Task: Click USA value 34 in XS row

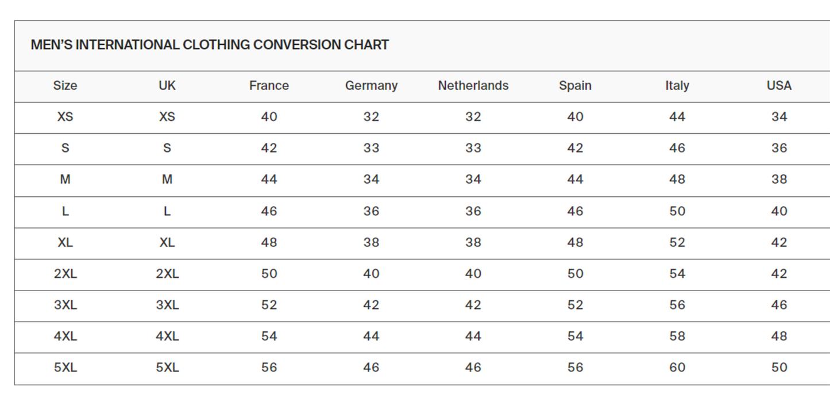Action: pyautogui.click(x=779, y=117)
